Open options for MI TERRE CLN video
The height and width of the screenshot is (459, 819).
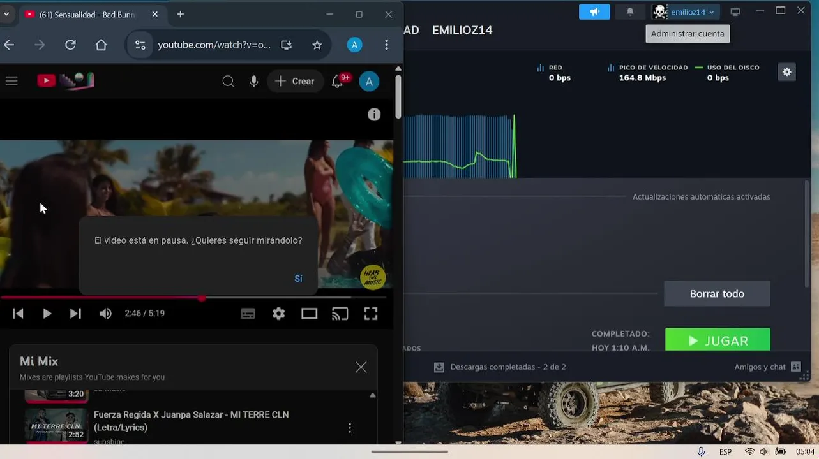coord(350,428)
